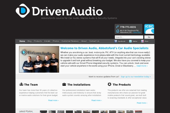The width and height of the screenshot is (170, 113).
Task: Open the Blog page
Action: (x=29, y=41)
